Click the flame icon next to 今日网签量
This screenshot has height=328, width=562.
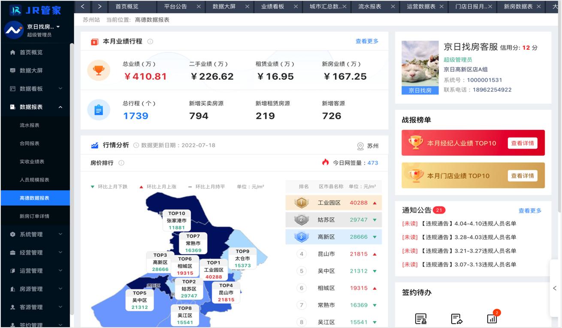click(325, 163)
